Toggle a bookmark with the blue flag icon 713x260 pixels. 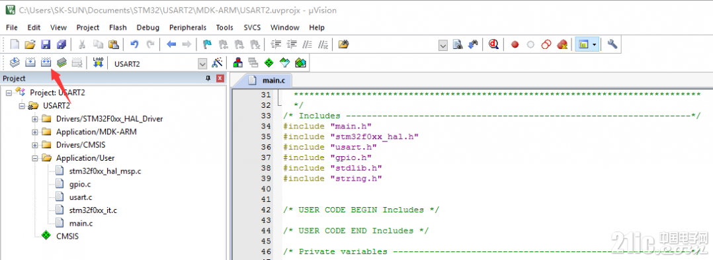pos(208,44)
